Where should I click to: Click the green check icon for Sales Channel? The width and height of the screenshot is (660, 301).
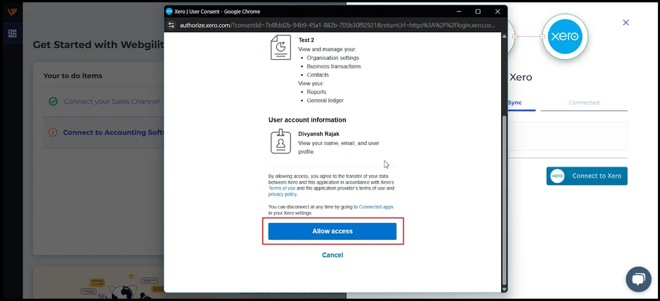[x=53, y=101]
